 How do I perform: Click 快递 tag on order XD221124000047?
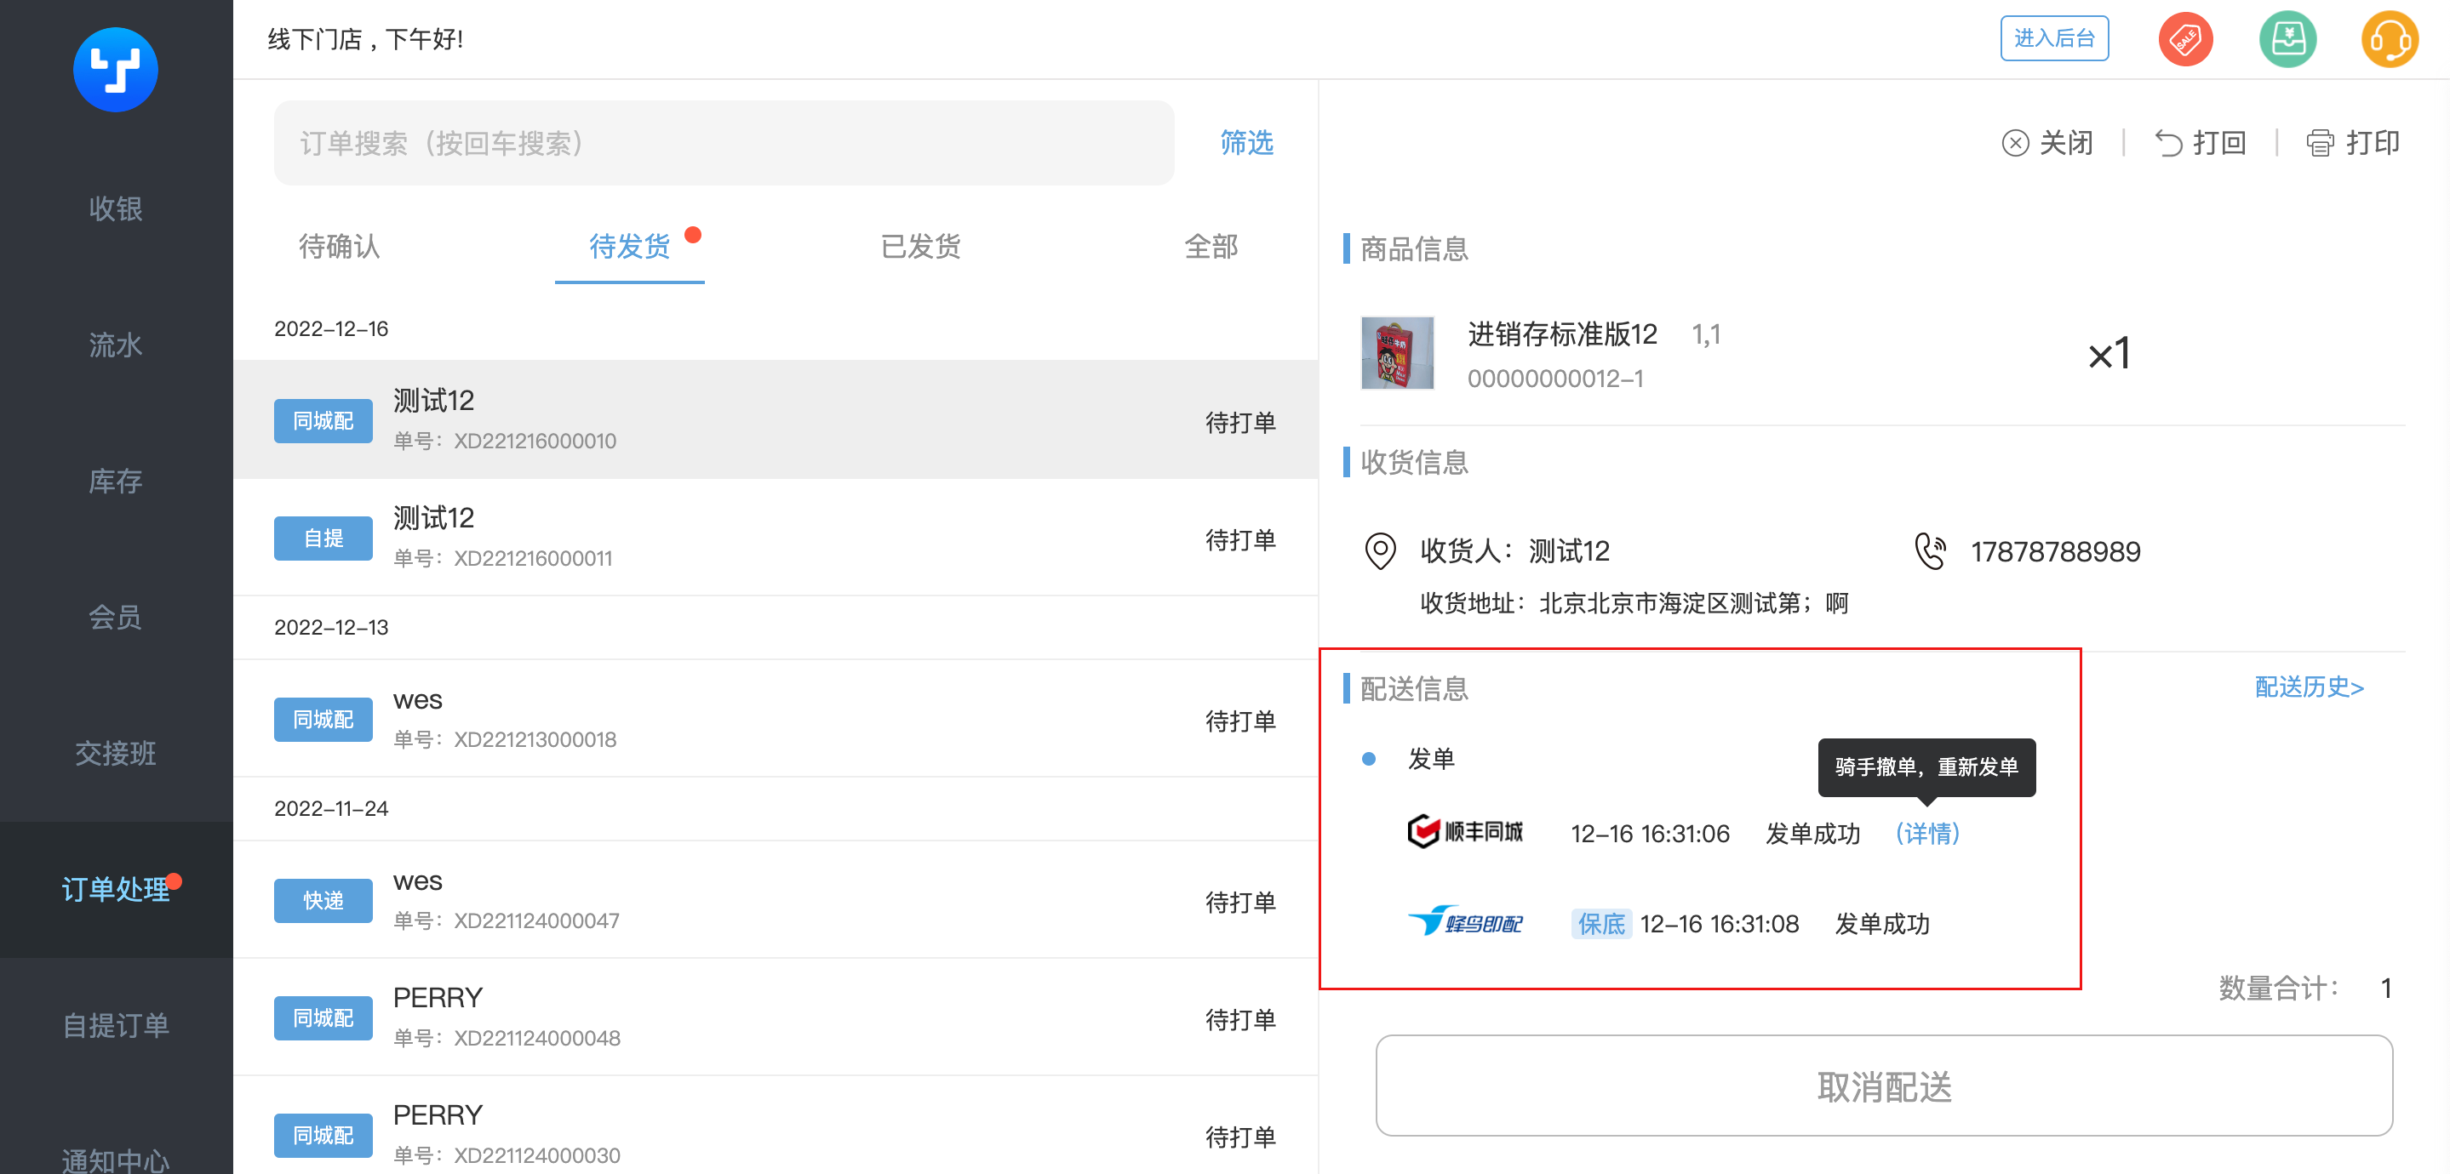tap(323, 900)
